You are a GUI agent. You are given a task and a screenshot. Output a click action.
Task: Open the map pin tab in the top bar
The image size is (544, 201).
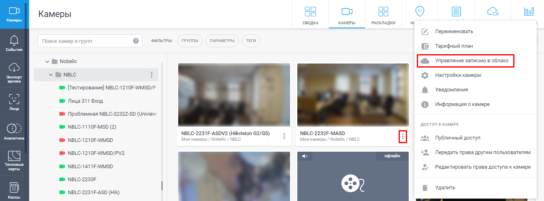click(x=420, y=11)
